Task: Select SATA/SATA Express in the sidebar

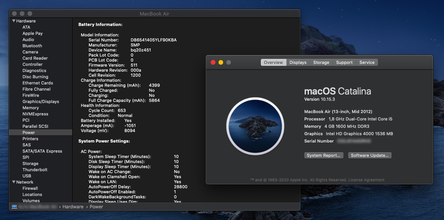Action: tap(42, 151)
